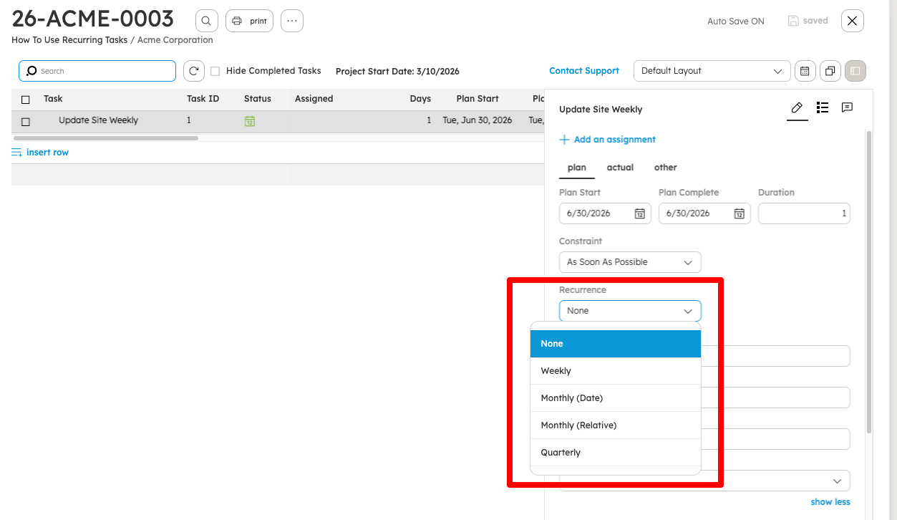Open the Plan Complete calendar picker icon
This screenshot has height=520, width=897.
[x=740, y=213]
